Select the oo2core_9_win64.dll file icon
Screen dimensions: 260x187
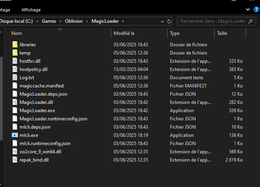pyautogui.click(x=15, y=152)
